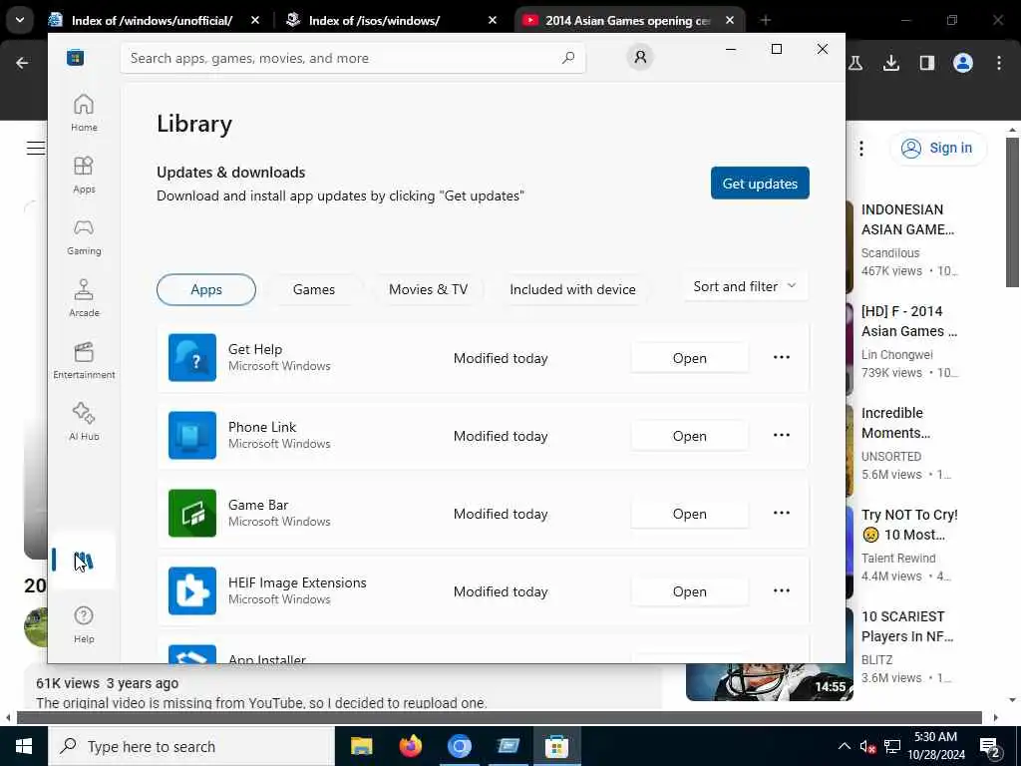Open Try NOT To Cry video link
This screenshot has height=766, width=1021.
click(909, 525)
